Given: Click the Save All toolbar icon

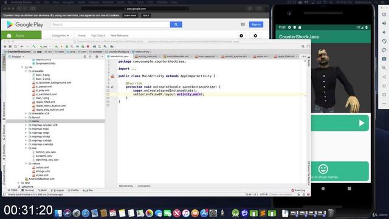Looking at the screenshot, I should 10,46.
